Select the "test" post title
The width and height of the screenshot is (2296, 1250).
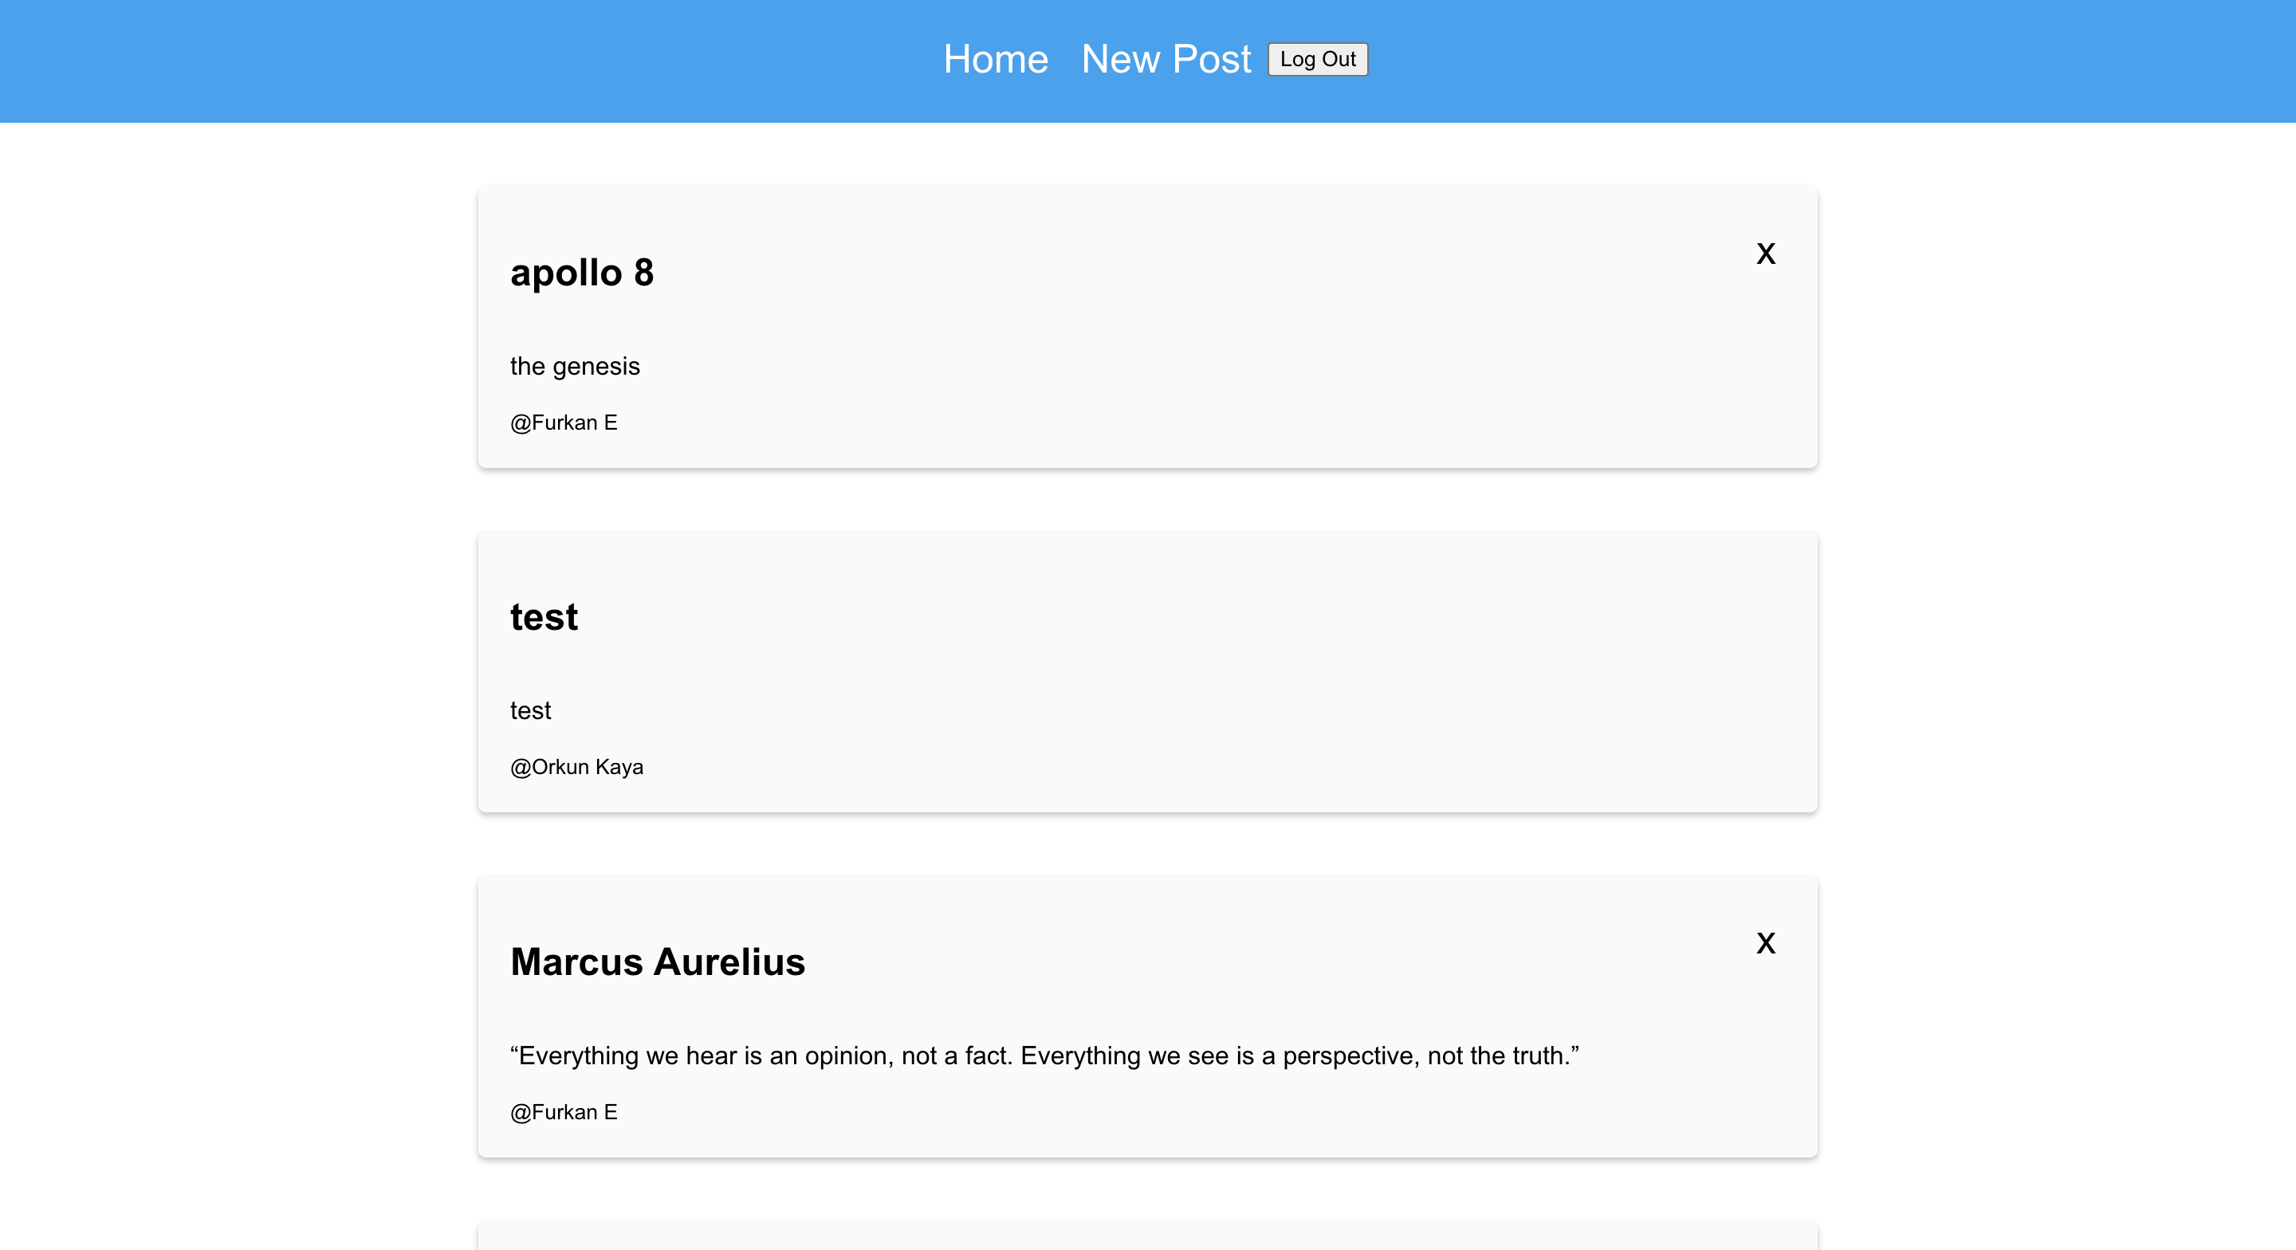(x=544, y=616)
